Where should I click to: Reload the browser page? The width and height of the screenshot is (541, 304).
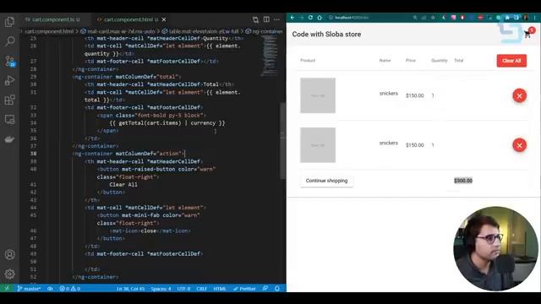[310, 17]
